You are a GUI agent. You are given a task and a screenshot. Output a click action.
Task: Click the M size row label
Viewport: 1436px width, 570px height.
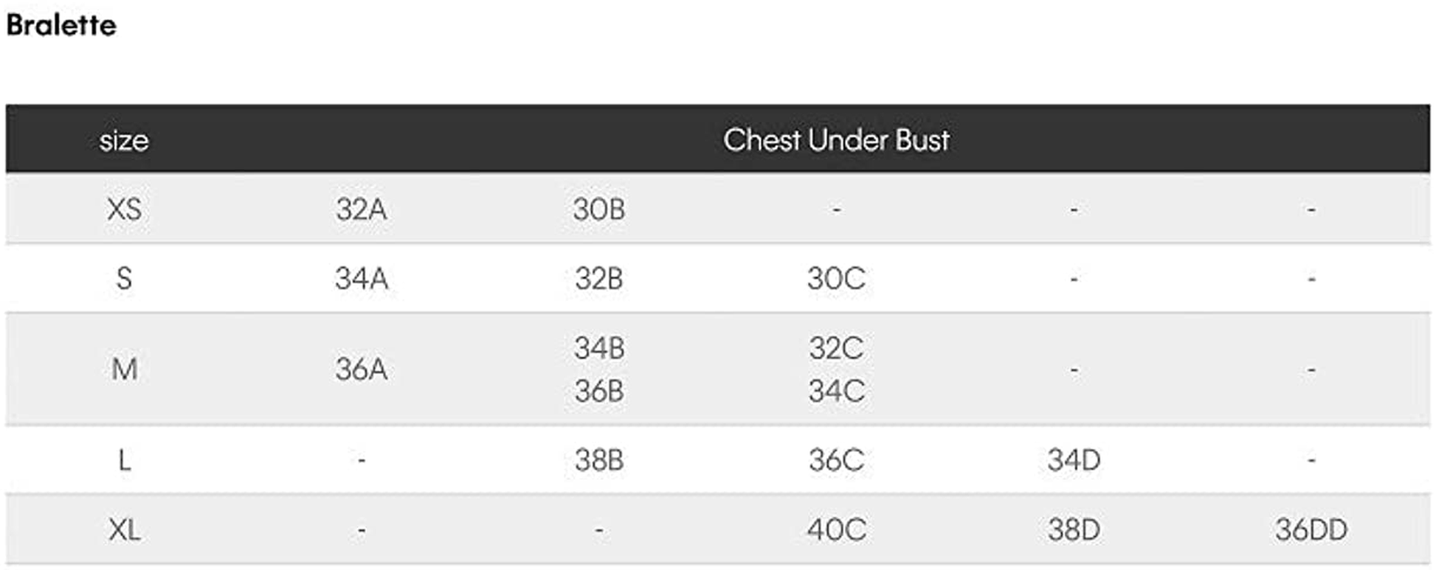point(124,369)
